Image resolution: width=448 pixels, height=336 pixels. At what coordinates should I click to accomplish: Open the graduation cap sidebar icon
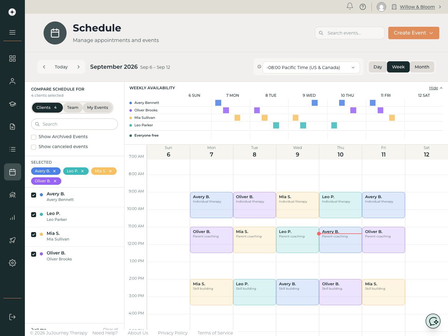pos(12,104)
